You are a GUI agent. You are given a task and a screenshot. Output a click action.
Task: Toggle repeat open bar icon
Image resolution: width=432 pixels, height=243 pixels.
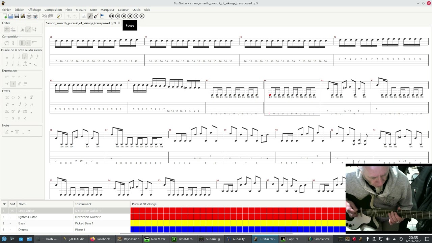tap(22, 43)
